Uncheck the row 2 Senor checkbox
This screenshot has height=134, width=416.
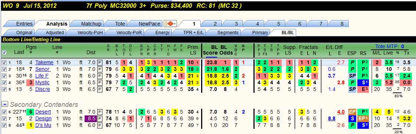tap(4, 69)
